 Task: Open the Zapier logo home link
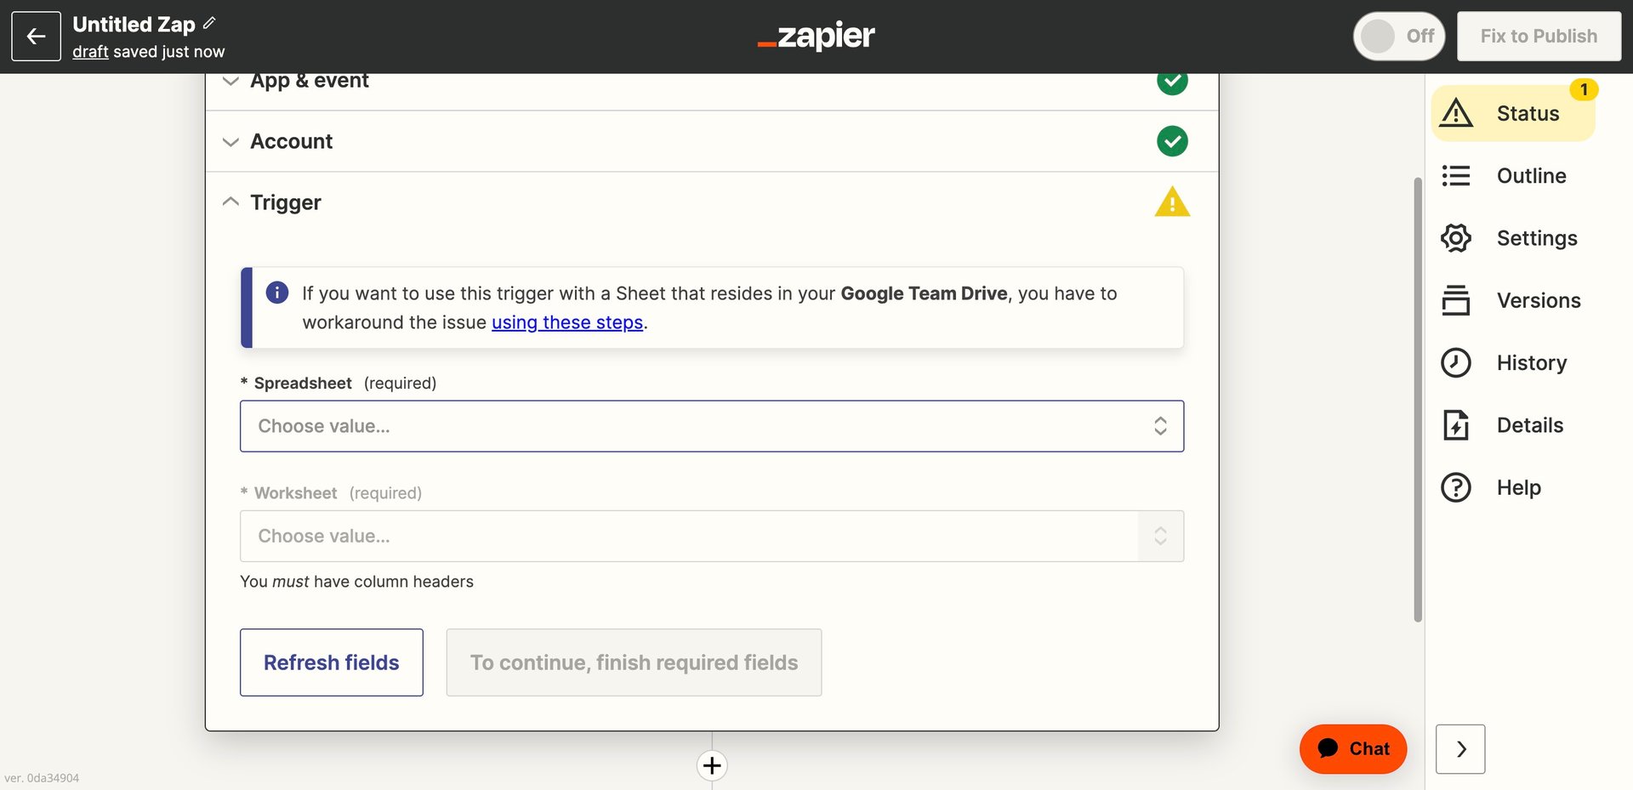coord(816,36)
